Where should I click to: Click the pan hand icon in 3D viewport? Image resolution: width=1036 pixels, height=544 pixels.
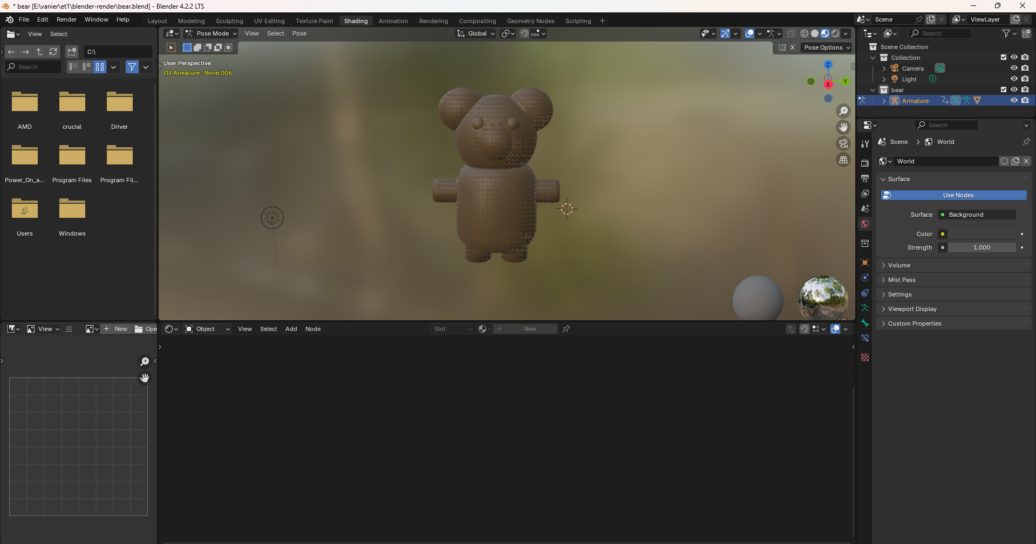843,127
